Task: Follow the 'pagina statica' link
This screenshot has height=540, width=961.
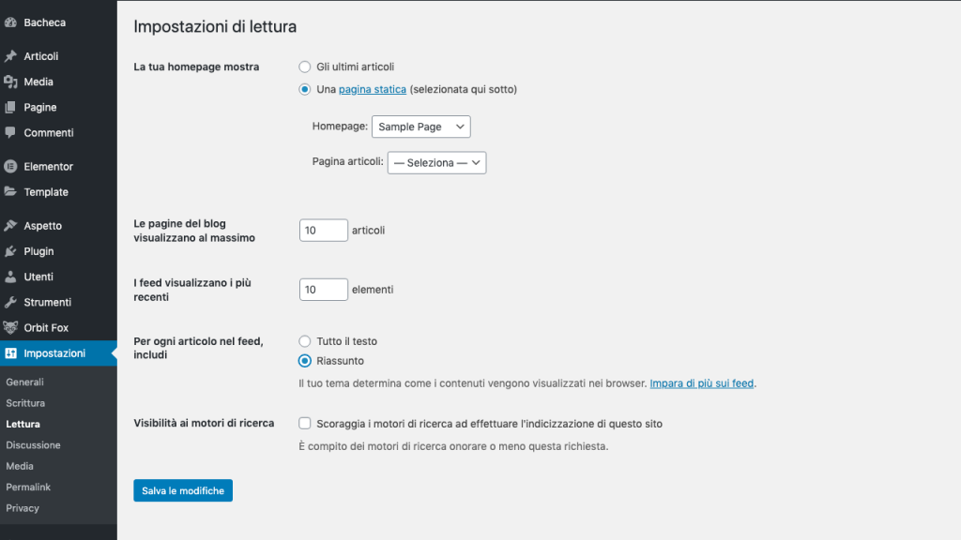Action: [373, 89]
